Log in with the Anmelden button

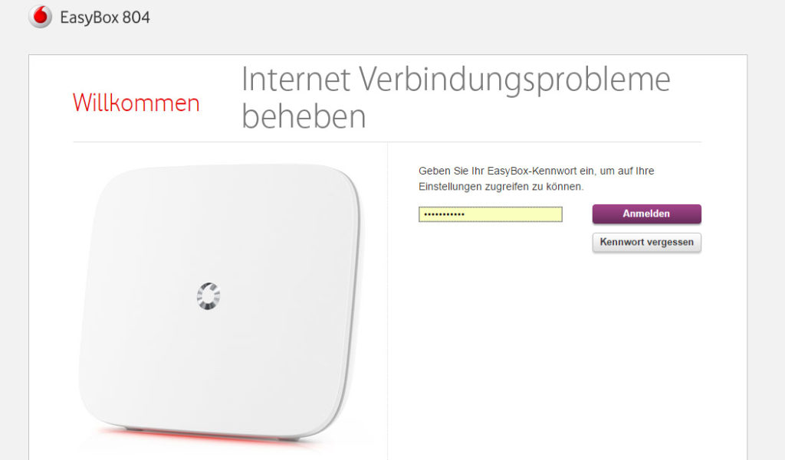point(646,214)
